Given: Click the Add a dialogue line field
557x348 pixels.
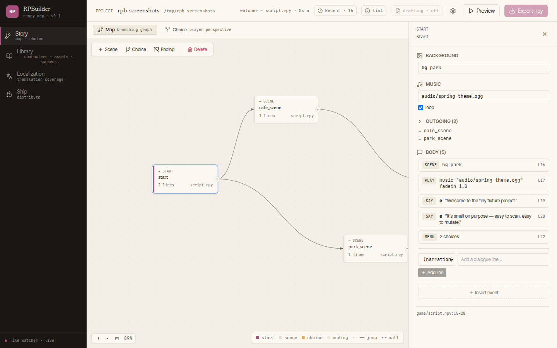Looking at the screenshot, I should 503,259.
